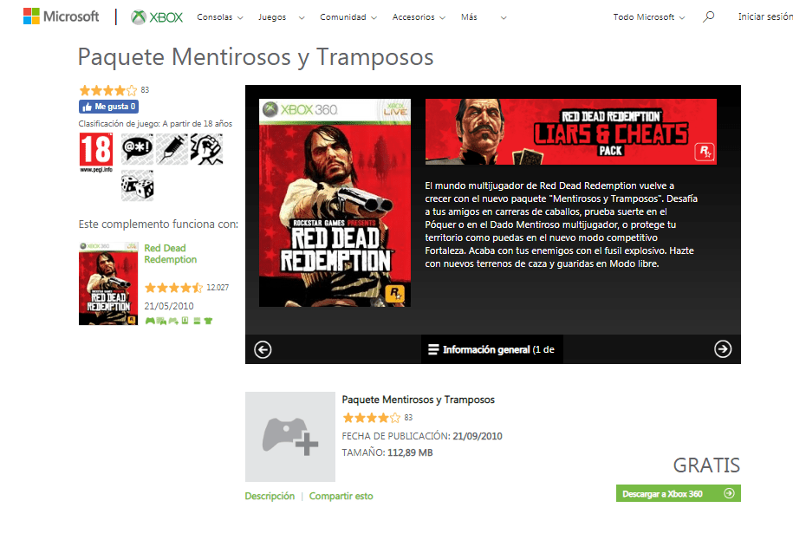Click Descargar a Xbox 360 button
793x540 pixels.
[679, 493]
